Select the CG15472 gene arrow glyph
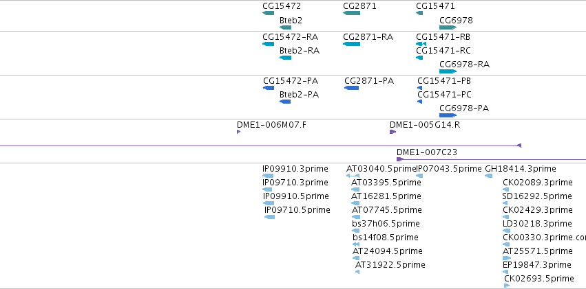Viewport: 586px width, 289px height. (x=269, y=13)
